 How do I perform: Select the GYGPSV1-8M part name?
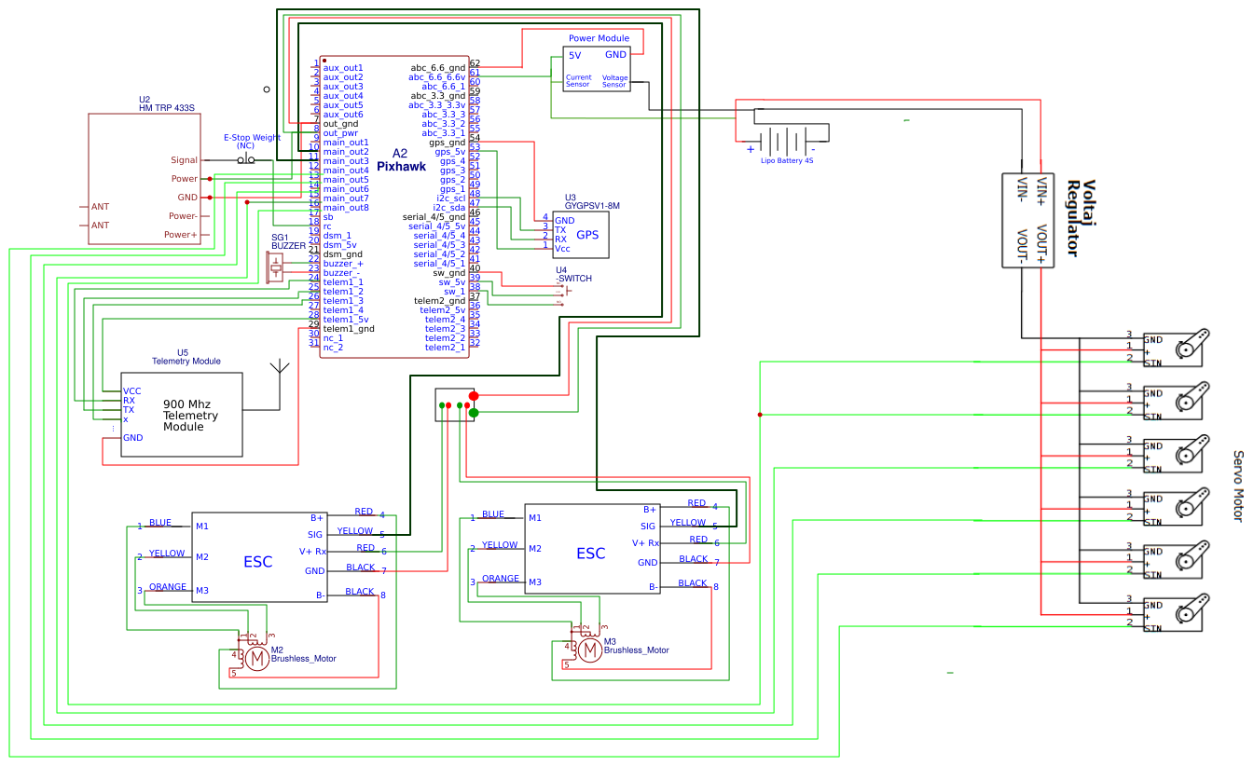[x=592, y=206]
